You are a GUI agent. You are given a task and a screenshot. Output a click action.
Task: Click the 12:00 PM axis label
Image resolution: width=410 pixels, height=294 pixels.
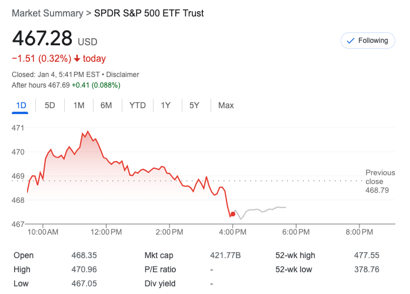[x=106, y=232]
